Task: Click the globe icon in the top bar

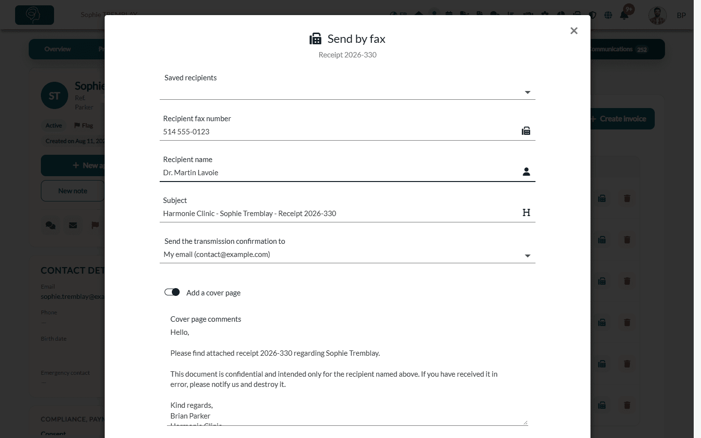Action: (608, 15)
